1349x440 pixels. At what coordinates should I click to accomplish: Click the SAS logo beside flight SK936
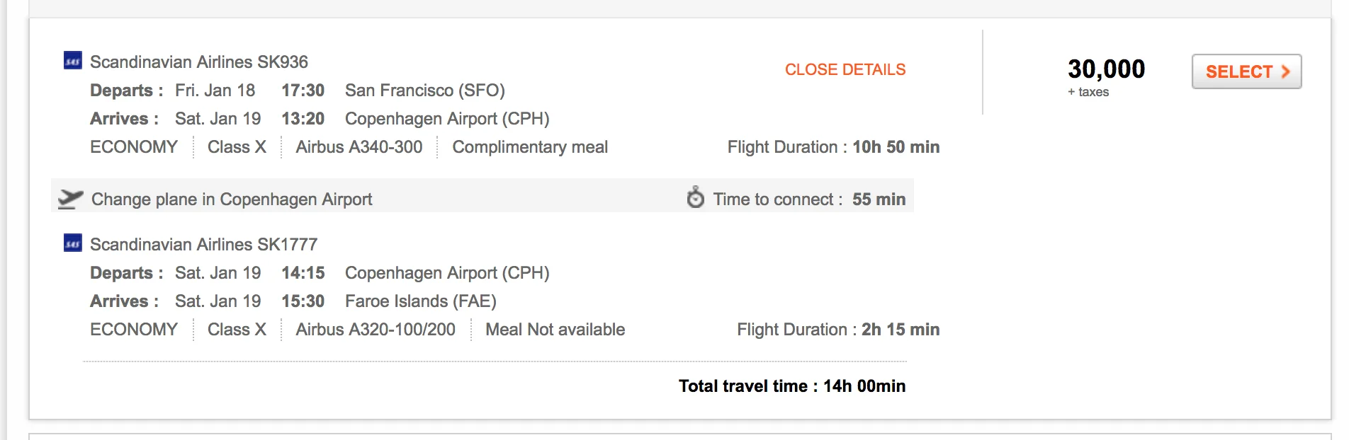[x=73, y=61]
